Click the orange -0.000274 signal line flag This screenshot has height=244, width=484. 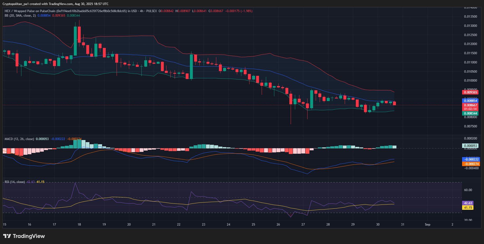point(471,164)
